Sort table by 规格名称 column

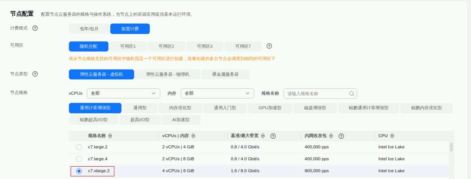pyautogui.click(x=110, y=136)
